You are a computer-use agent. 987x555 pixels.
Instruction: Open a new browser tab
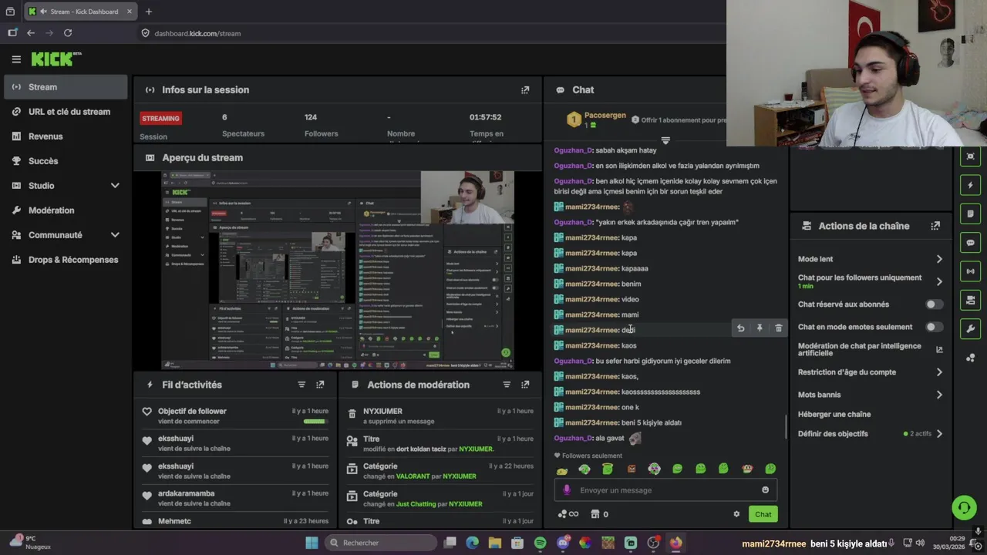pos(148,12)
